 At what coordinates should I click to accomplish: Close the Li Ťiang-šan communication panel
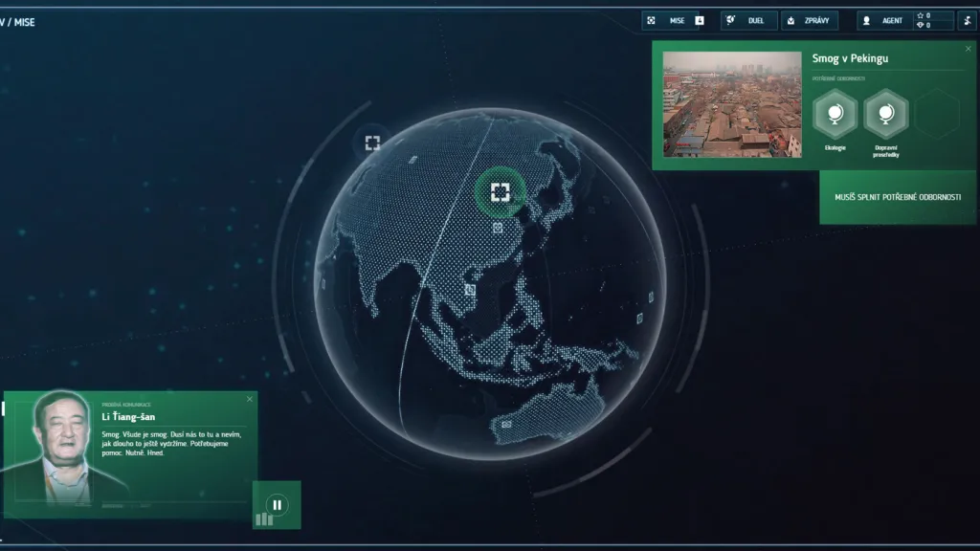click(x=250, y=399)
